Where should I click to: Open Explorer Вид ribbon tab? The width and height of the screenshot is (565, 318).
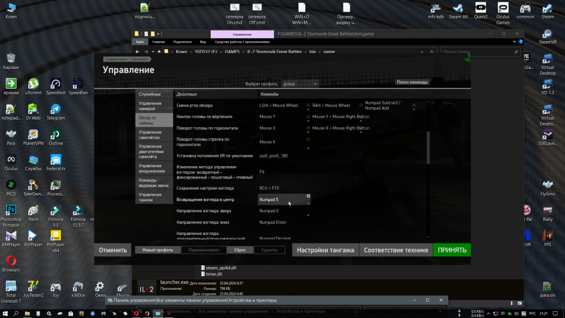pos(203,42)
